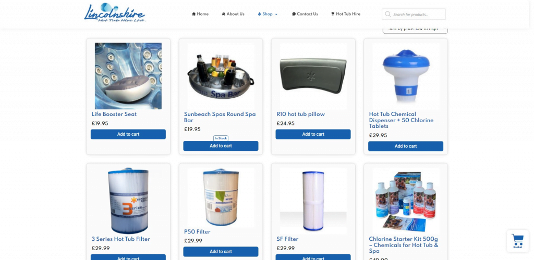This screenshot has height=260, width=534.
Task: Open Chlorine Starter Kit 500g product link
Action: pyautogui.click(x=404, y=245)
